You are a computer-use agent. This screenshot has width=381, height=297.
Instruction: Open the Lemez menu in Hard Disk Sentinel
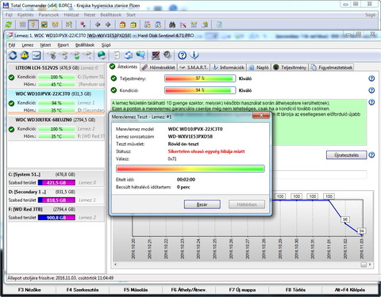[x=28, y=45]
